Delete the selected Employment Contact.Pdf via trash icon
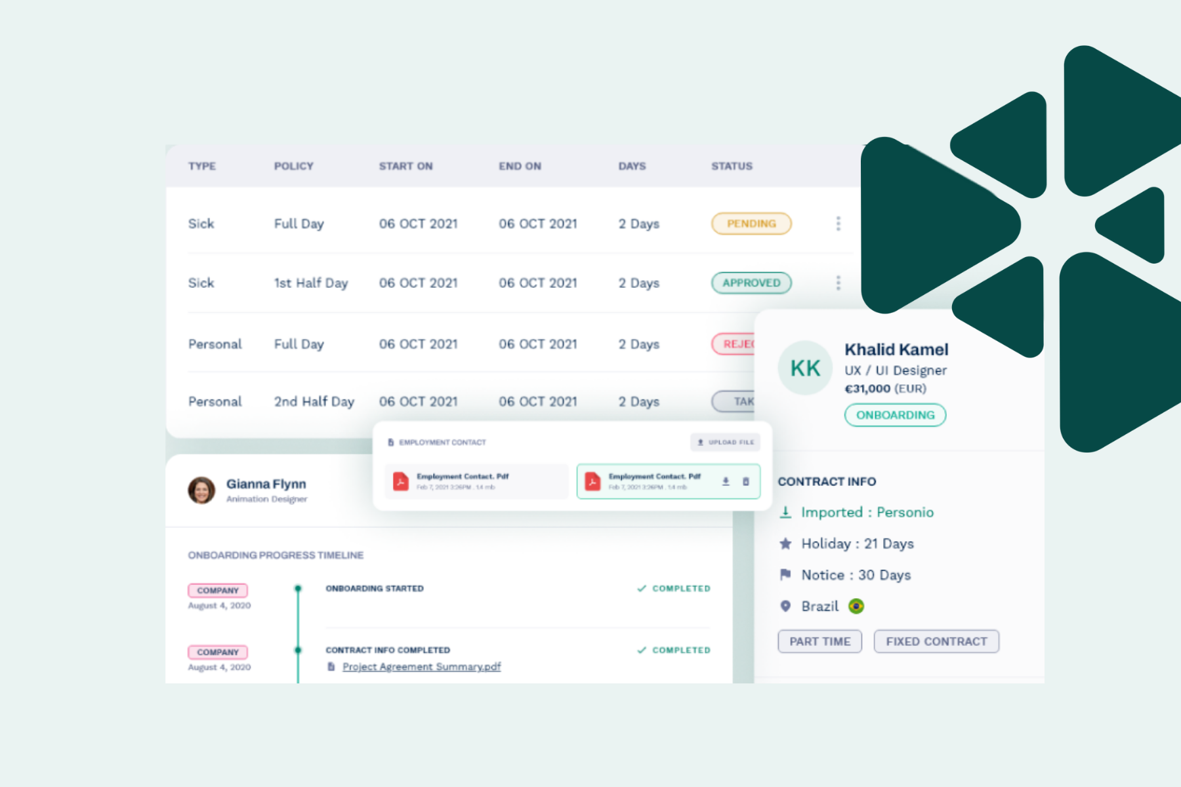Viewport: 1181px width, 787px height. 746,481
